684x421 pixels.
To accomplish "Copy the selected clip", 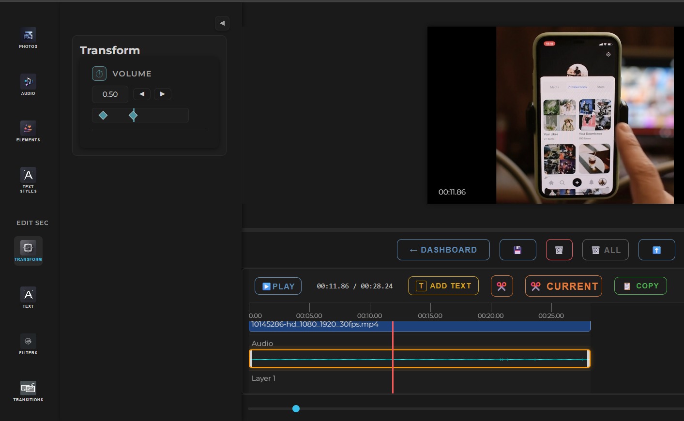I will click(640, 286).
